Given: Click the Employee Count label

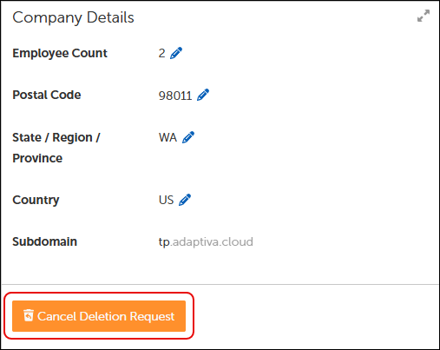Looking at the screenshot, I should pyautogui.click(x=60, y=53).
